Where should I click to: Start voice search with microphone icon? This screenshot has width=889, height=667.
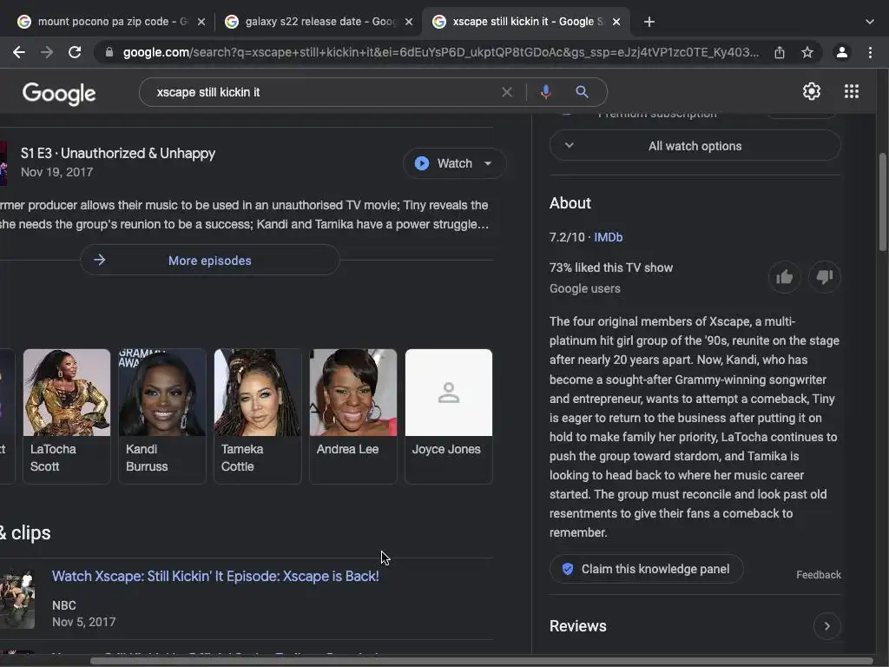546,92
